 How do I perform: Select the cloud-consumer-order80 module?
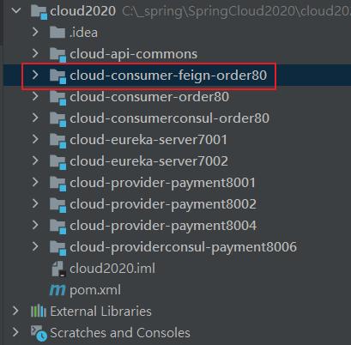tap(149, 97)
